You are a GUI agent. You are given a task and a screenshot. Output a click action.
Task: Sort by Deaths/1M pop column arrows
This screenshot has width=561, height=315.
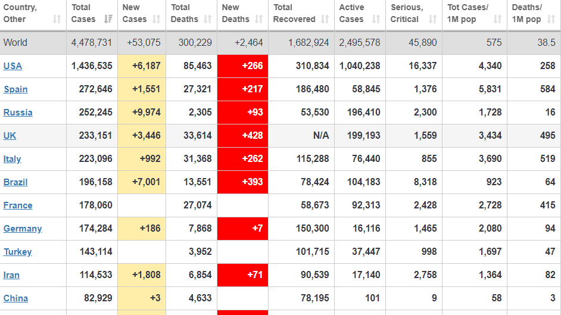pyautogui.click(x=551, y=19)
